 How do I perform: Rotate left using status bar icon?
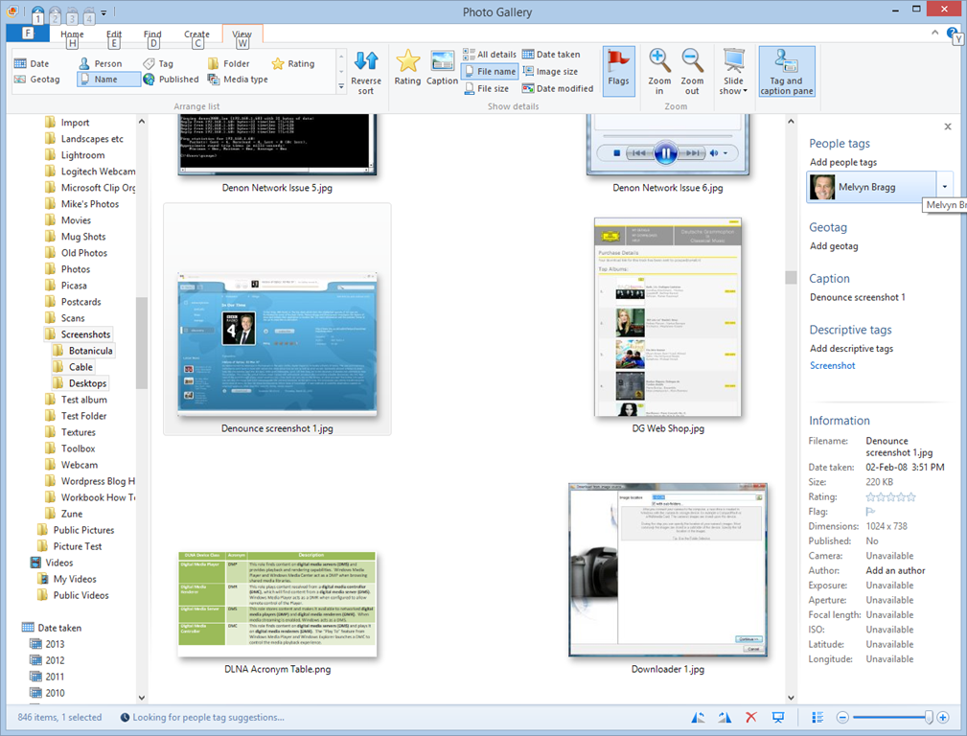tap(699, 717)
